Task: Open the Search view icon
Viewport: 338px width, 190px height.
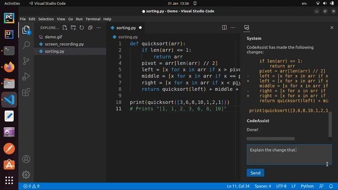Action: (x=26, y=45)
